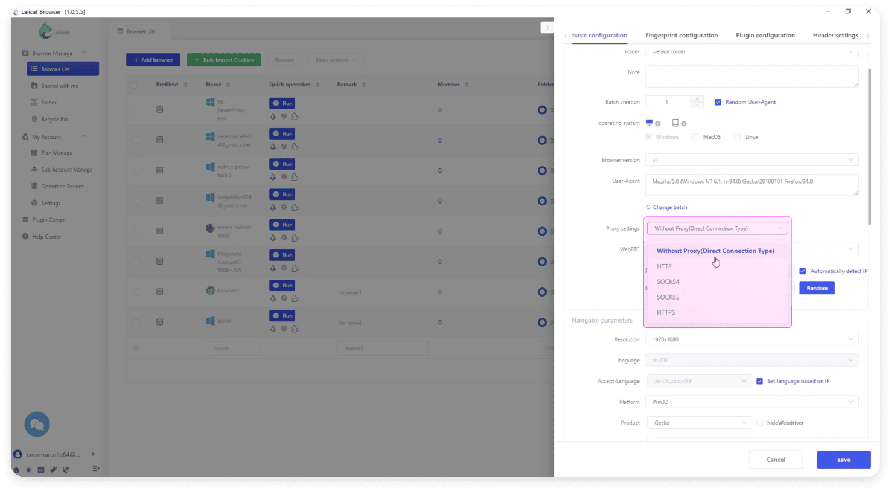Sort the Member column
Screen dimensions: 891x491
[x=467, y=85]
